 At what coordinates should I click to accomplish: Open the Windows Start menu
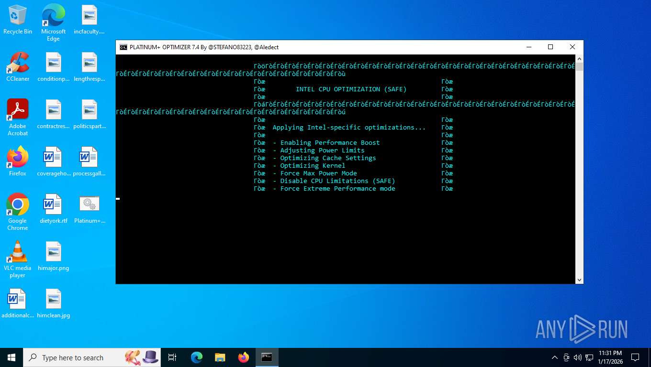11,357
